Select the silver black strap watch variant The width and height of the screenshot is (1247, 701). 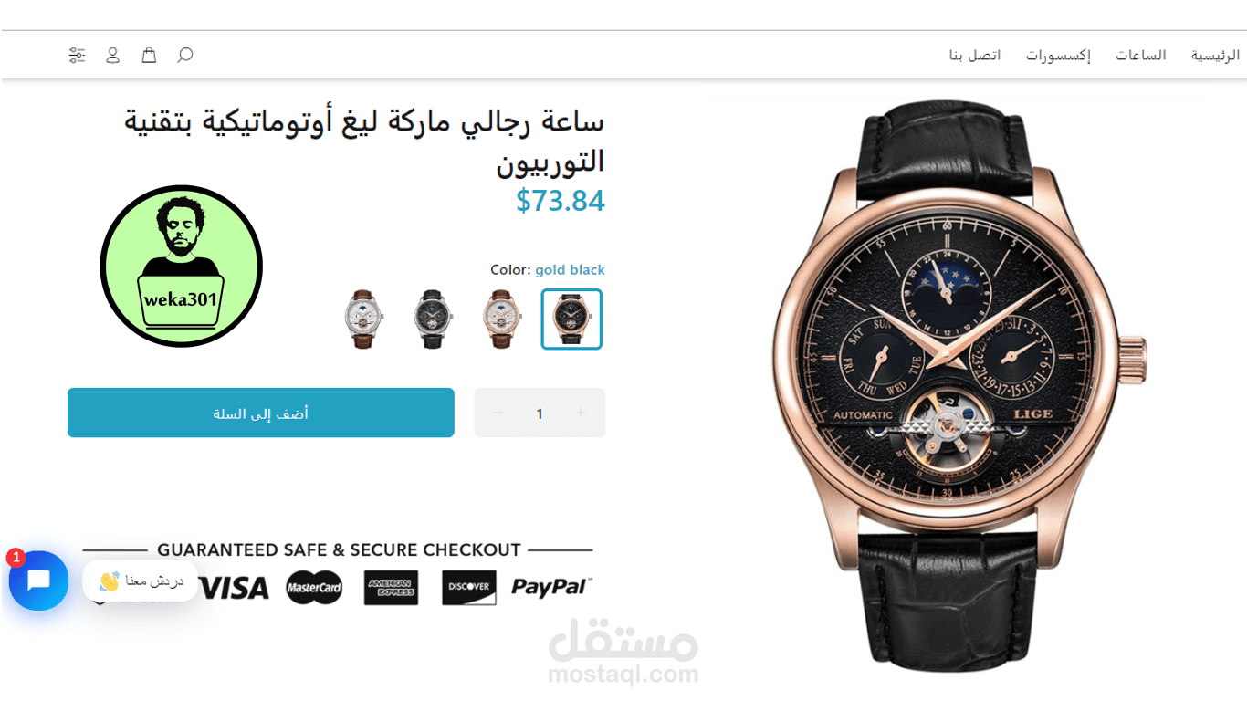[432, 319]
